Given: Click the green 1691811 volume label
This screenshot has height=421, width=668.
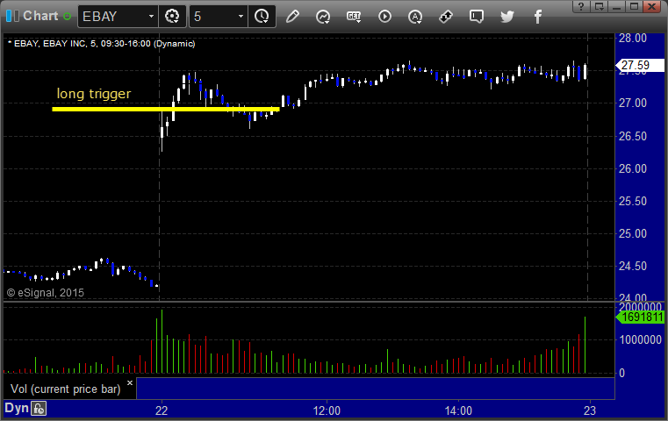Looking at the screenshot, I should coord(640,318).
